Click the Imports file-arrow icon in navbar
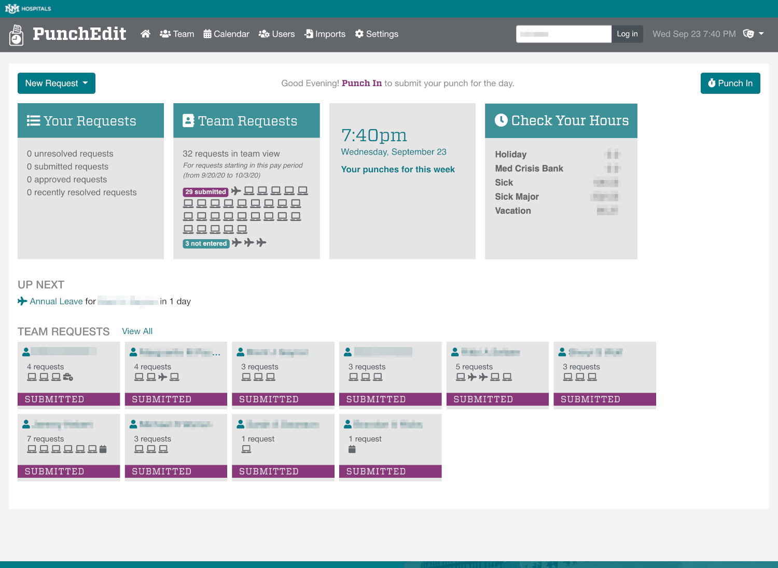Image resolution: width=778 pixels, height=568 pixels. click(309, 34)
